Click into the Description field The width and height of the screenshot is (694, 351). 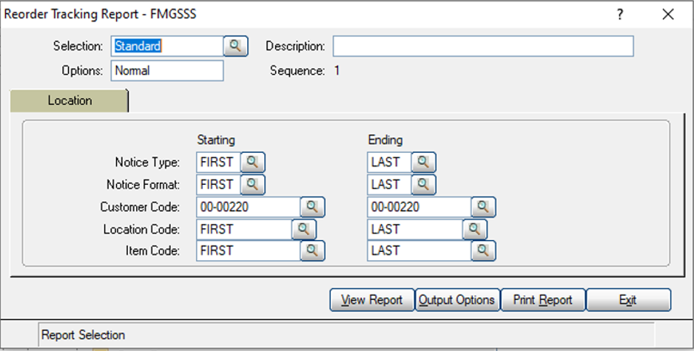483,46
